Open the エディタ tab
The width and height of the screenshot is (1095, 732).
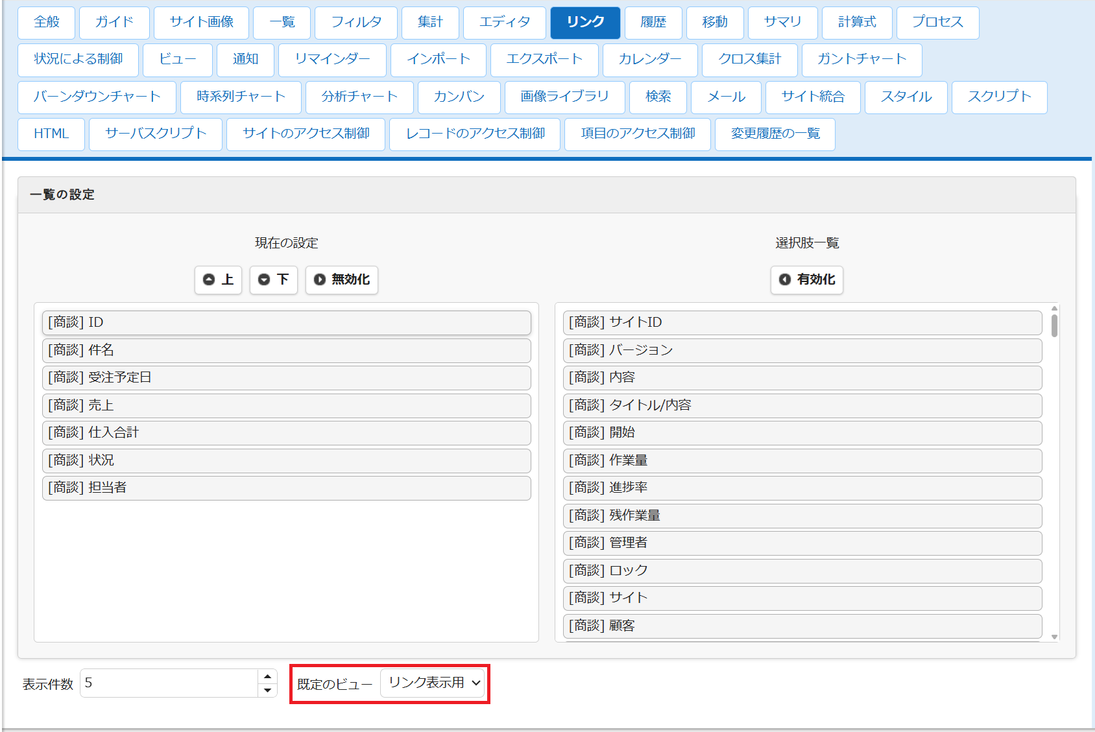(x=505, y=22)
